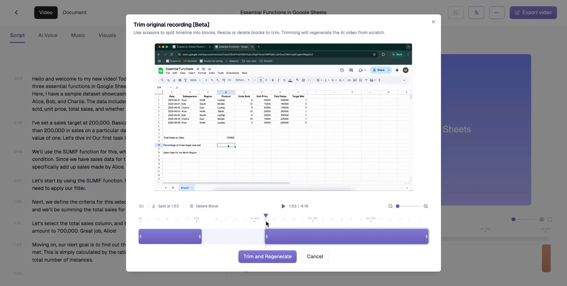Cancel the trim operation
Viewport: 567px width, 286px height.
315,257
